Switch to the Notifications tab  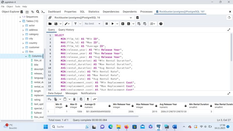pos(89,93)
